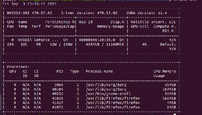202x115 pixels.
Task: Click the 4MiB firefox memory usage
Action: 171,103
